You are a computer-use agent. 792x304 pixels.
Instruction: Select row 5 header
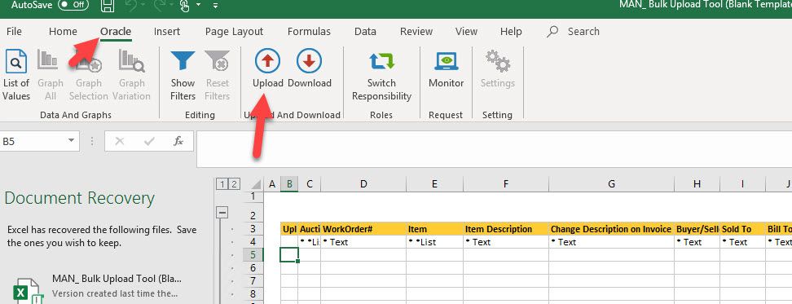point(253,255)
